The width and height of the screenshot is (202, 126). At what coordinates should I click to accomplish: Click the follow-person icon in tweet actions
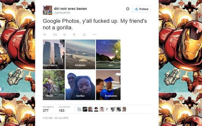[84, 35]
